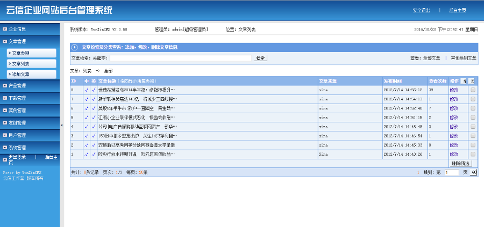The image size is (484, 227).
Task: Tick the checkbox for the 公司|电广传媒 article row
Action: [473, 127]
